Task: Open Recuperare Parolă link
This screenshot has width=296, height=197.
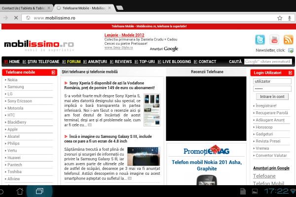Action: point(272,113)
